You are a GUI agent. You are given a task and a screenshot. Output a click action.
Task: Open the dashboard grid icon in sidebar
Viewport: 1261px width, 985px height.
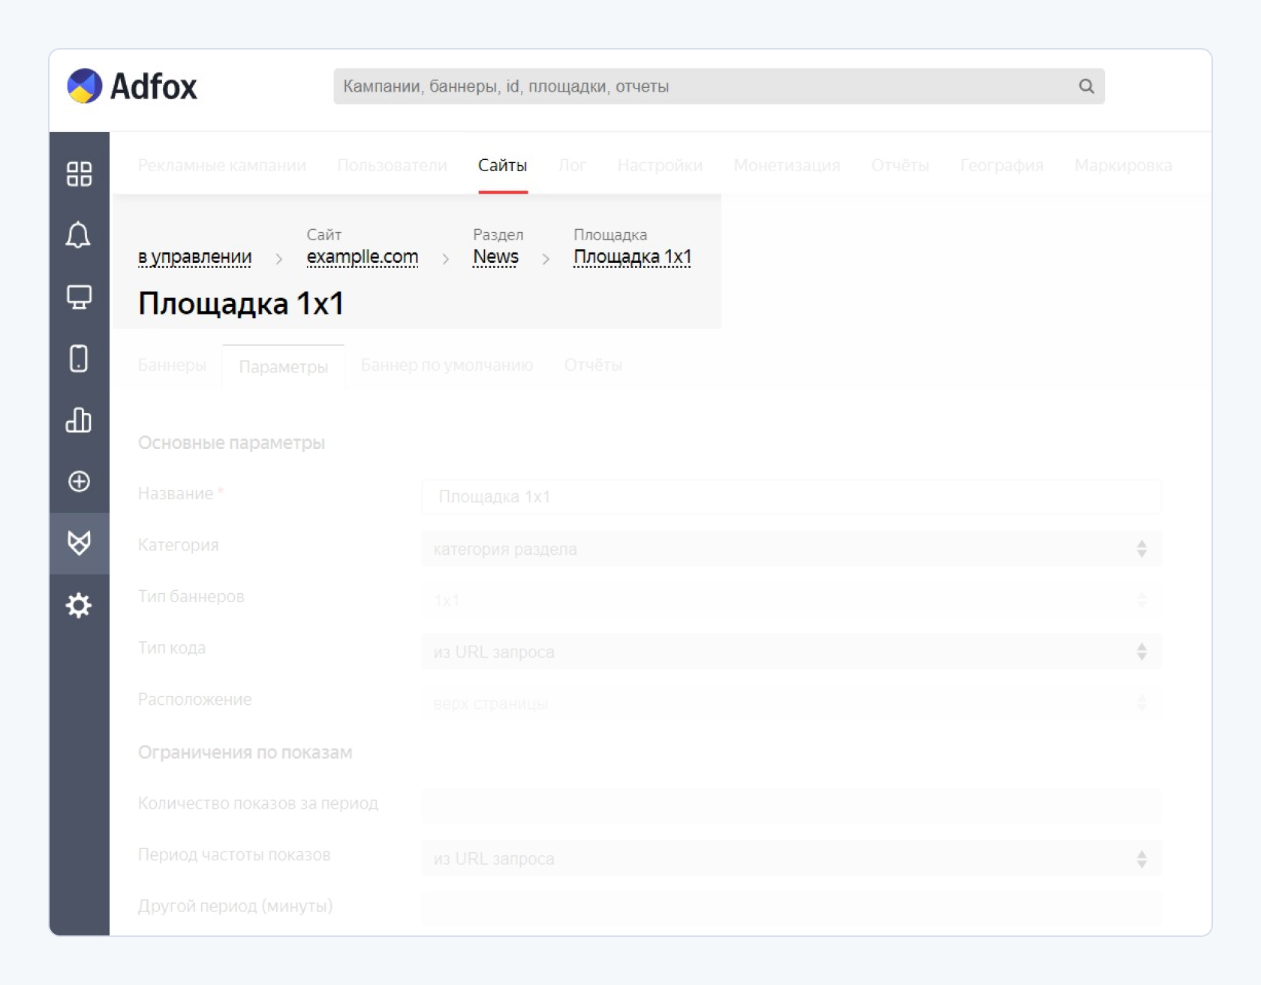[79, 174]
